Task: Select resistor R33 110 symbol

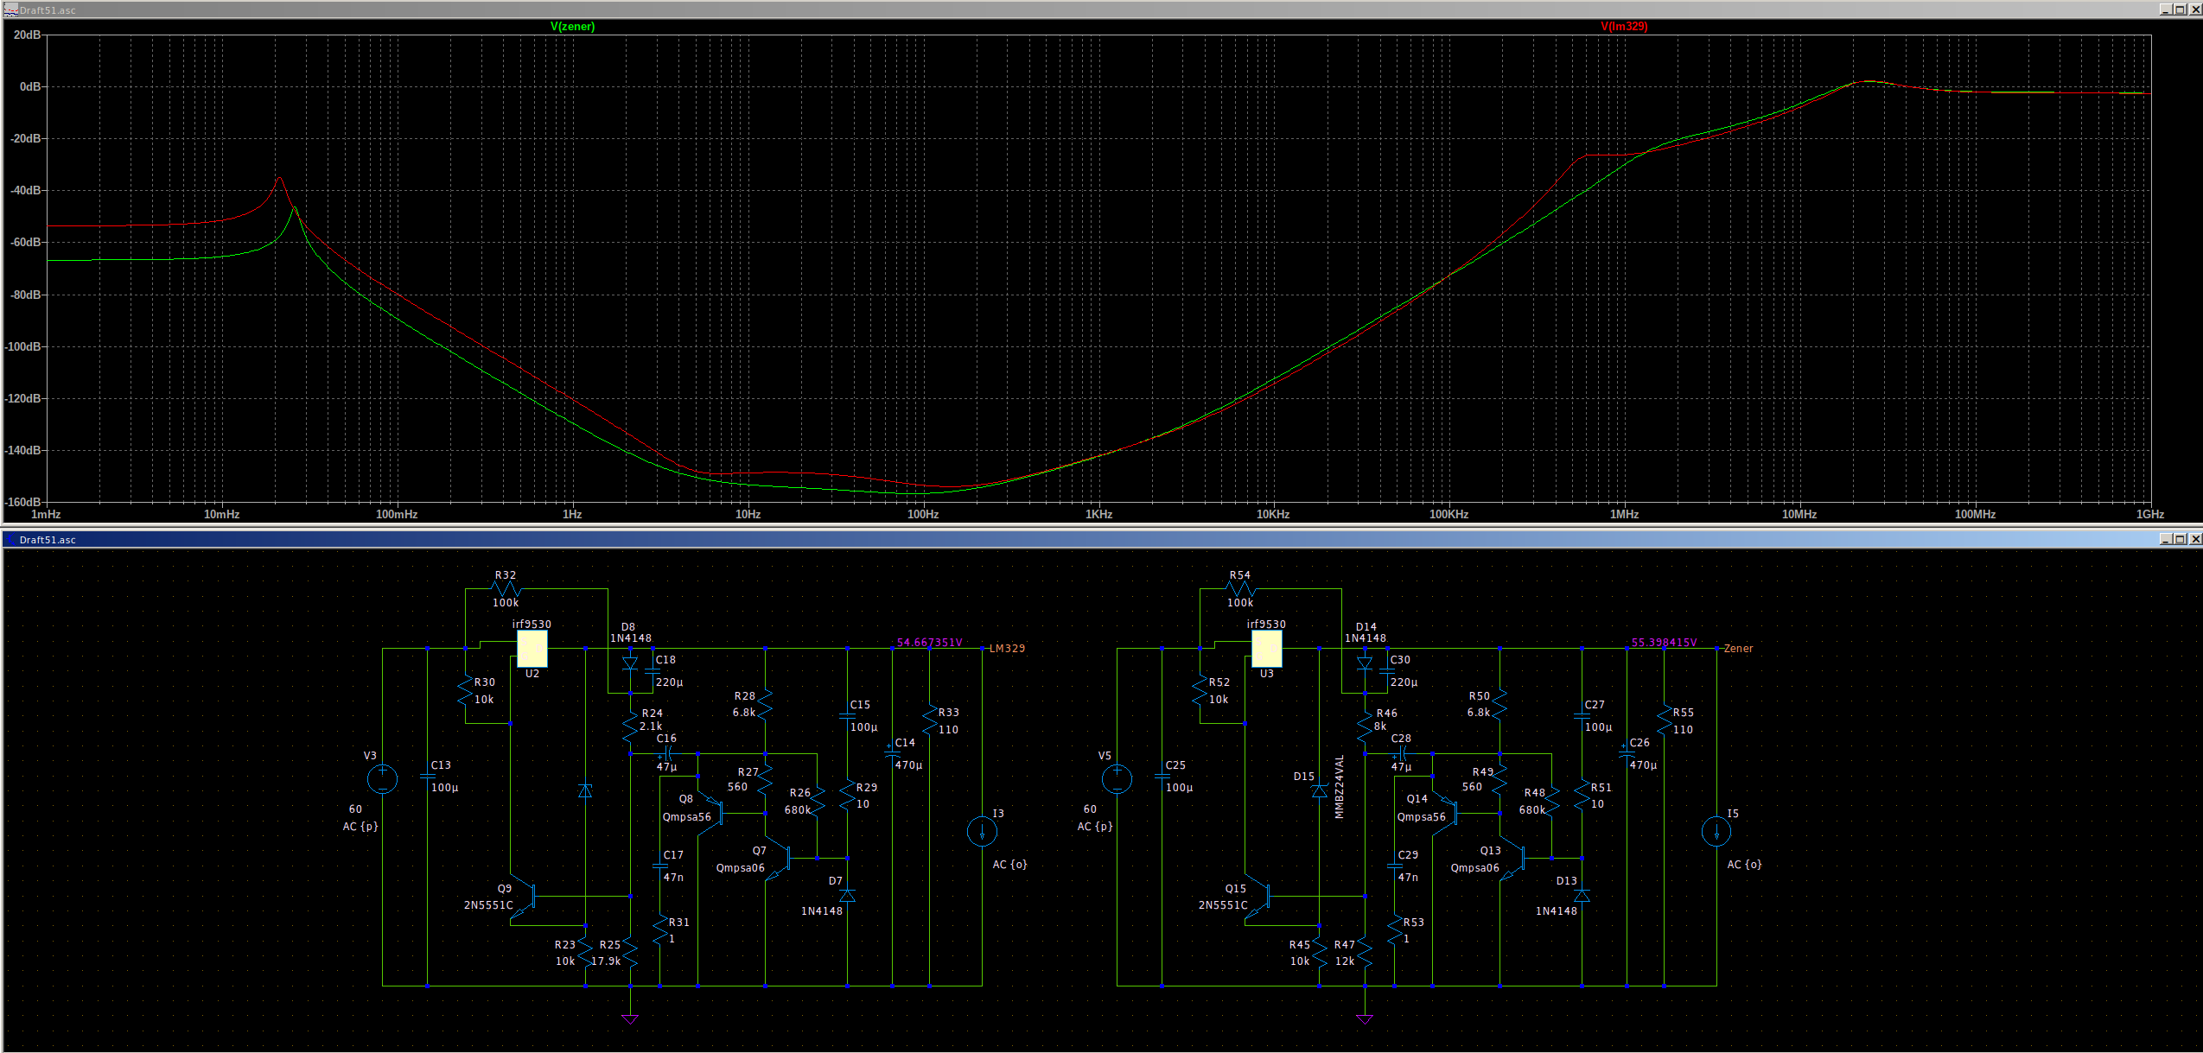Action: pyautogui.click(x=930, y=720)
